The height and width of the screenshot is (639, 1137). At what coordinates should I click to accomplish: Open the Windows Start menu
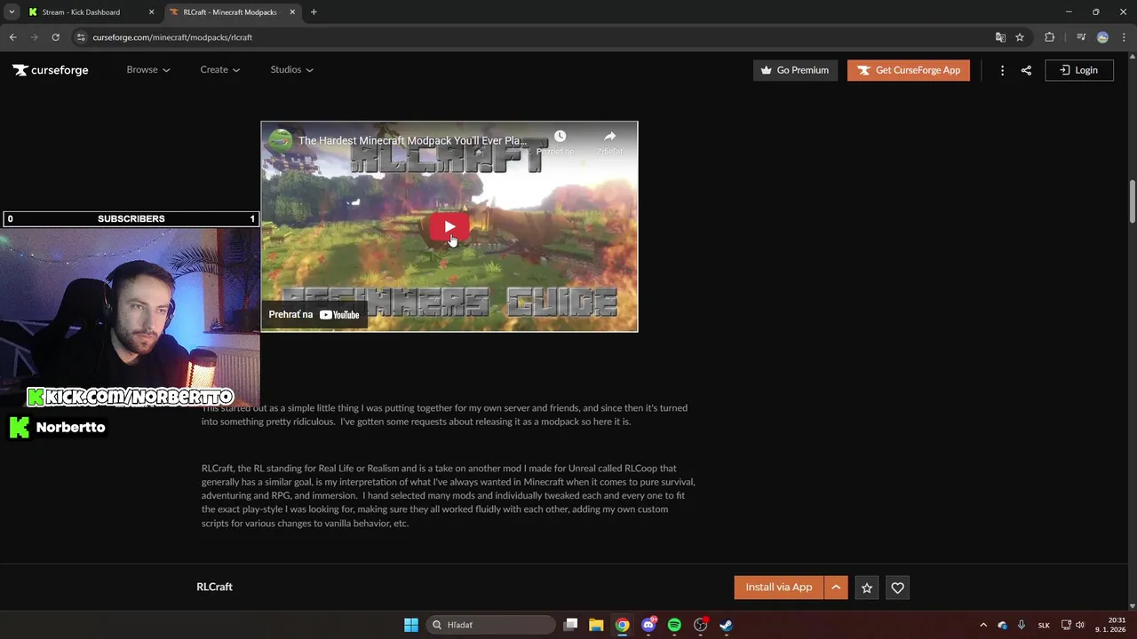411,625
